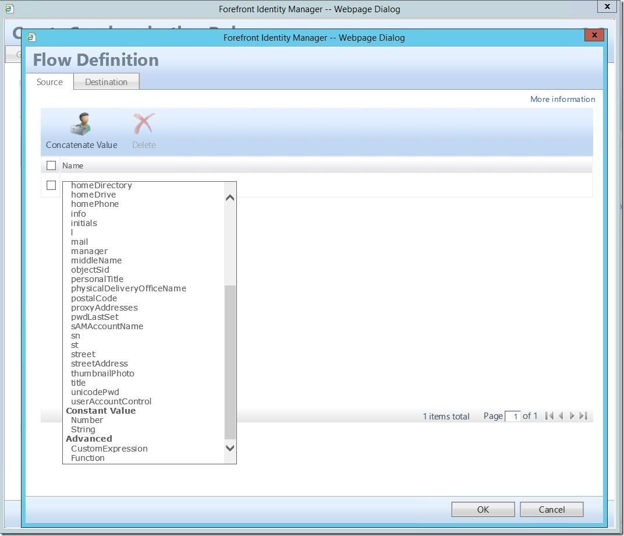Select homePhone in the attribute list

coord(95,204)
